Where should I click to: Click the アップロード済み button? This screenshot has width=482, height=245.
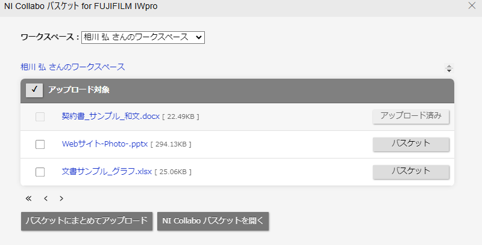pos(411,116)
